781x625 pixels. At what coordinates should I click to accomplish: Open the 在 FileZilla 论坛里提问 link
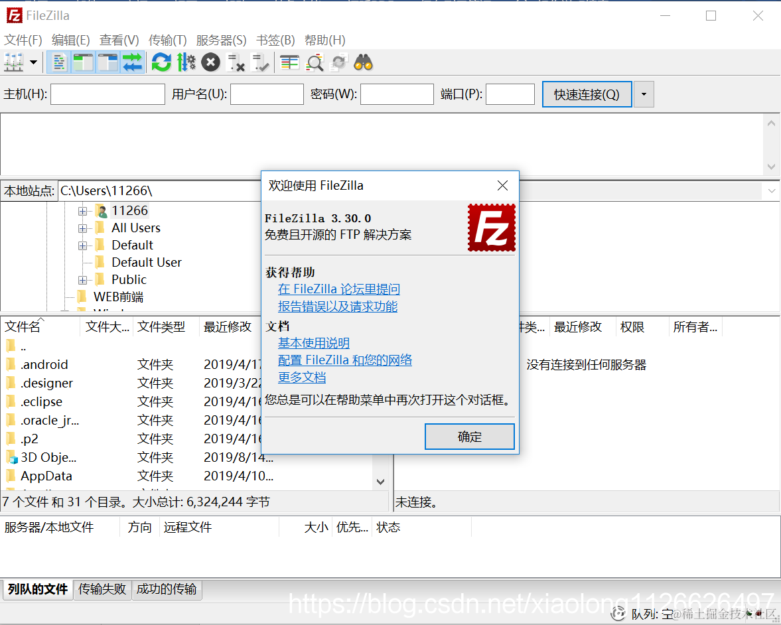click(x=338, y=289)
